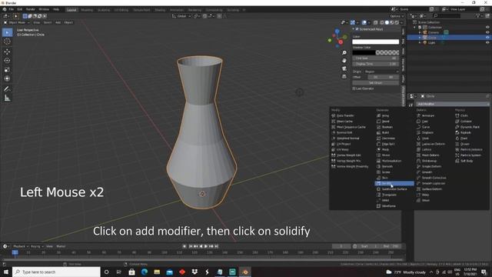The image size is (492, 277).
Task: Switch to the Layout workspace tab
Action: pos(71,10)
